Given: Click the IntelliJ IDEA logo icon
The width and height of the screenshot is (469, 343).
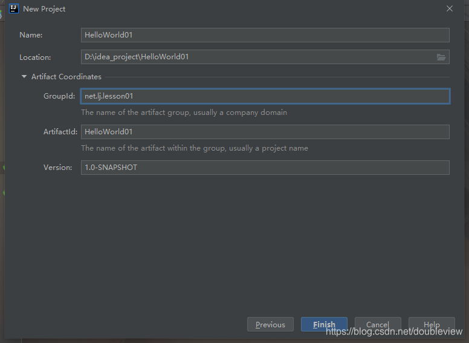Looking at the screenshot, I should tap(14, 8).
